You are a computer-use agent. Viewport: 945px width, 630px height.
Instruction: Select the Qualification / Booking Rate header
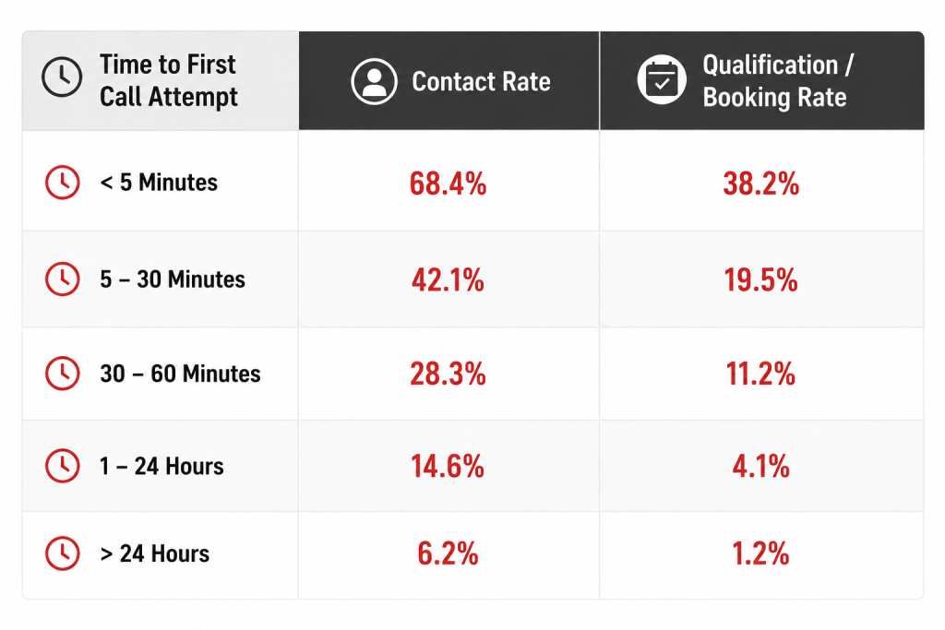coord(761,80)
